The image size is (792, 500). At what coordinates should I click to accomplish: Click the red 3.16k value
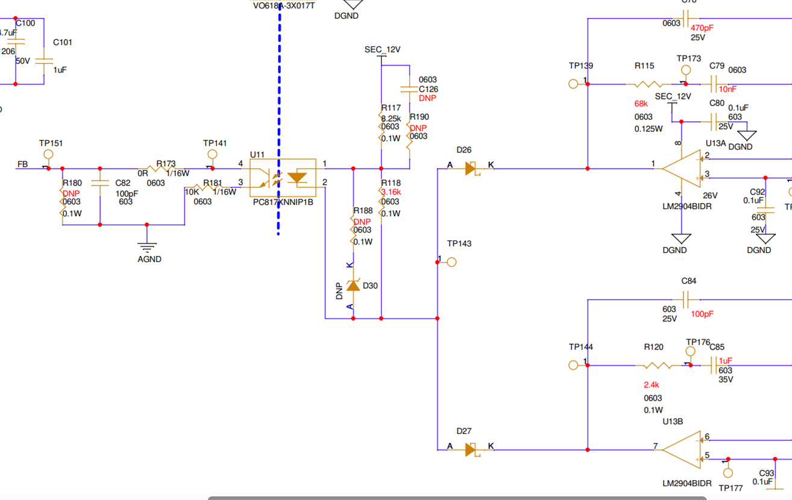click(391, 192)
